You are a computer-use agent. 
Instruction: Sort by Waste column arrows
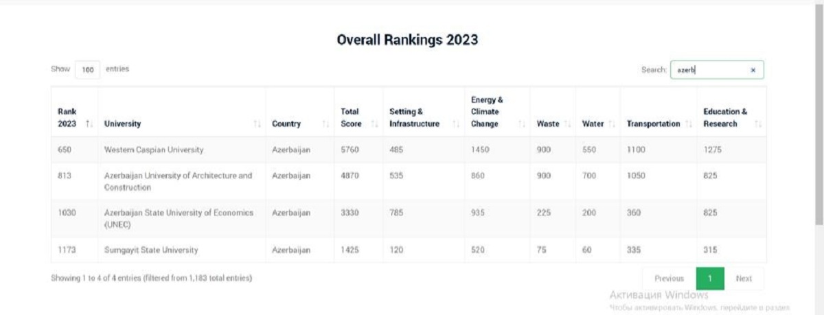coord(567,124)
